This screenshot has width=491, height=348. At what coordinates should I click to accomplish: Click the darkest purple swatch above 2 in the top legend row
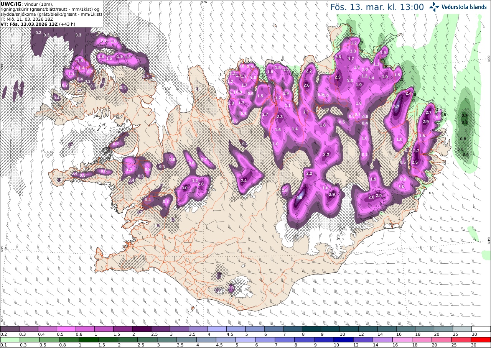coord(142,329)
